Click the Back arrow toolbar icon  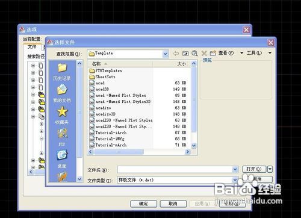tap(176, 54)
